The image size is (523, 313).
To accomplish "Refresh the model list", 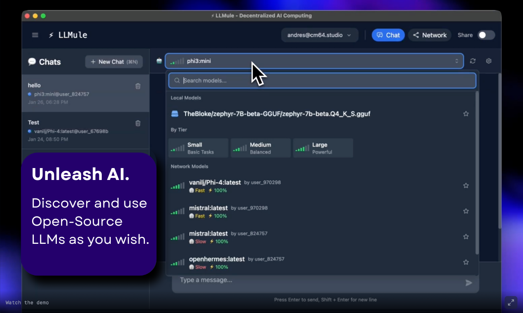I will click(473, 61).
